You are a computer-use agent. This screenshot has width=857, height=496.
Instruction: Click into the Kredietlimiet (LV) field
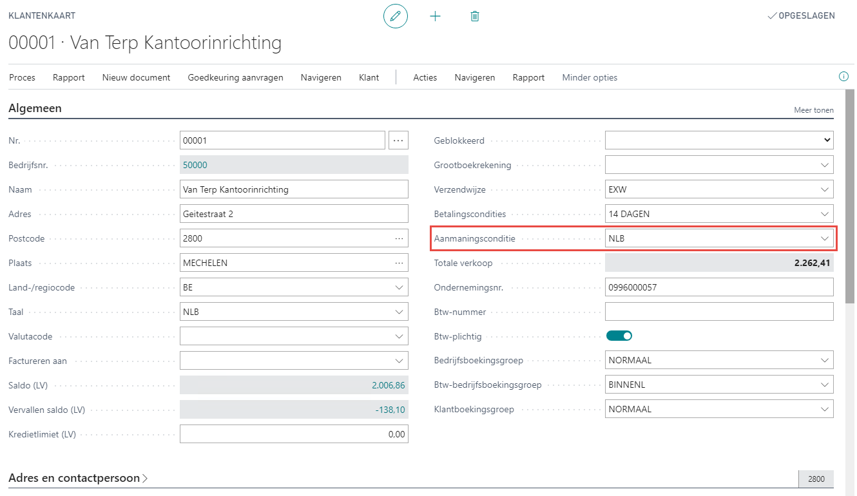(293, 434)
